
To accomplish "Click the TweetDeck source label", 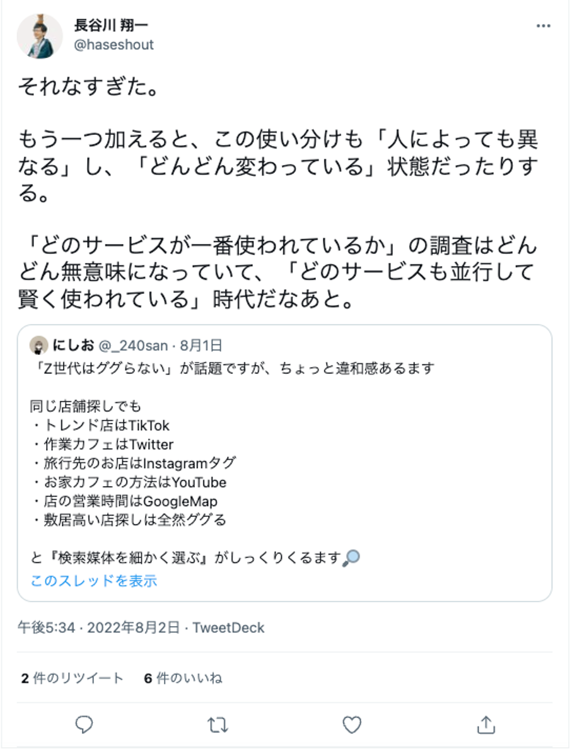I will coord(228,628).
